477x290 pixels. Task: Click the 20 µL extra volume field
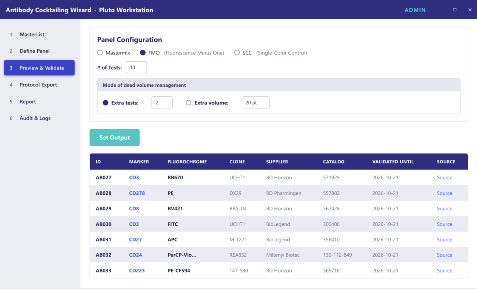(x=256, y=102)
